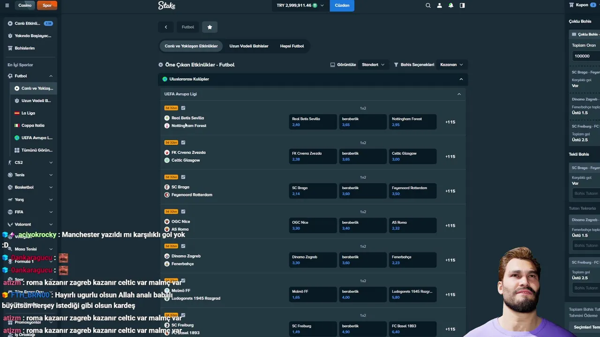Bet on Nottingham Forest 2,95
Viewport: 600px width, 337px height.
coord(412,122)
